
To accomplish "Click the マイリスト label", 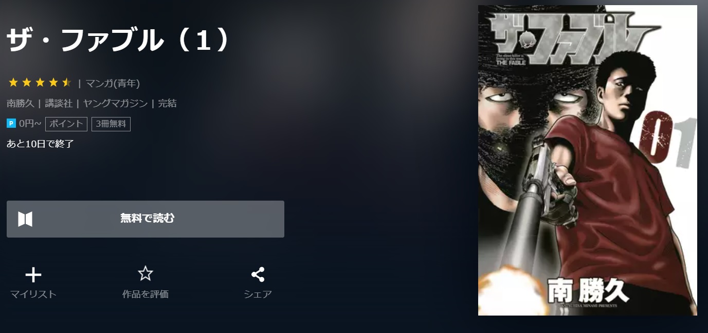I will [x=33, y=294].
